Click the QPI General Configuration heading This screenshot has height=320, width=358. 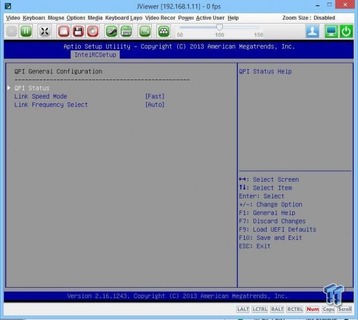58,71
